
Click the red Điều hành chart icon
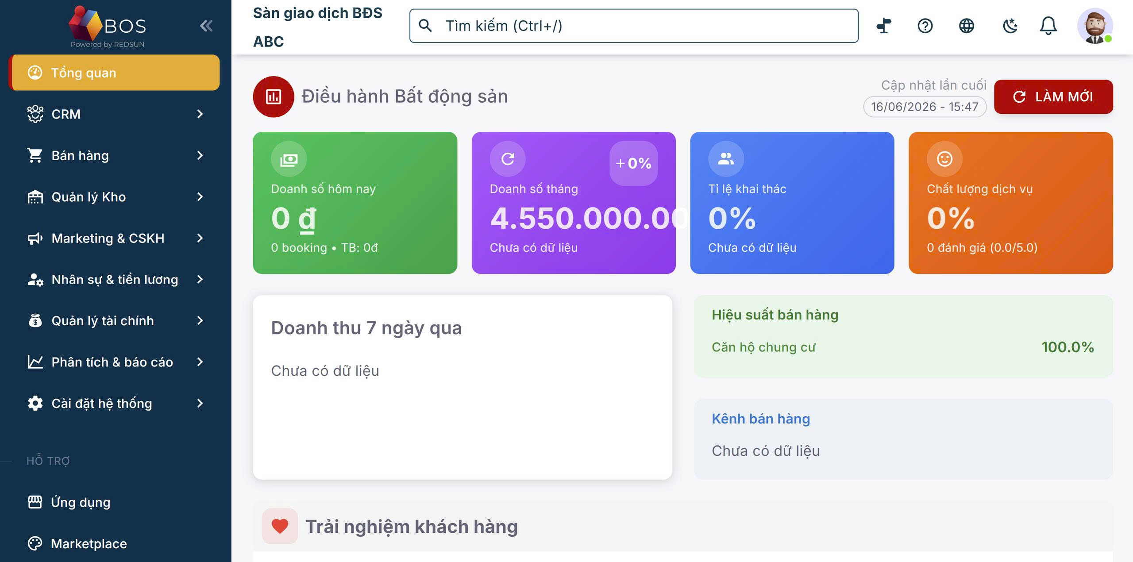(x=274, y=96)
